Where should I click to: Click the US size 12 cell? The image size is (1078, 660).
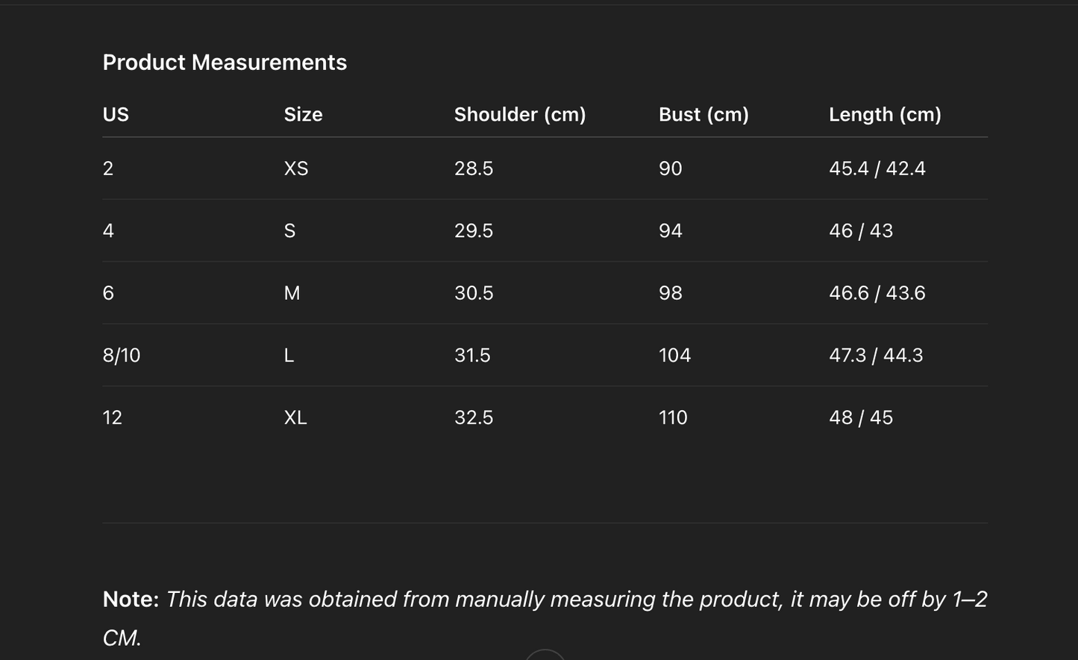[112, 418]
